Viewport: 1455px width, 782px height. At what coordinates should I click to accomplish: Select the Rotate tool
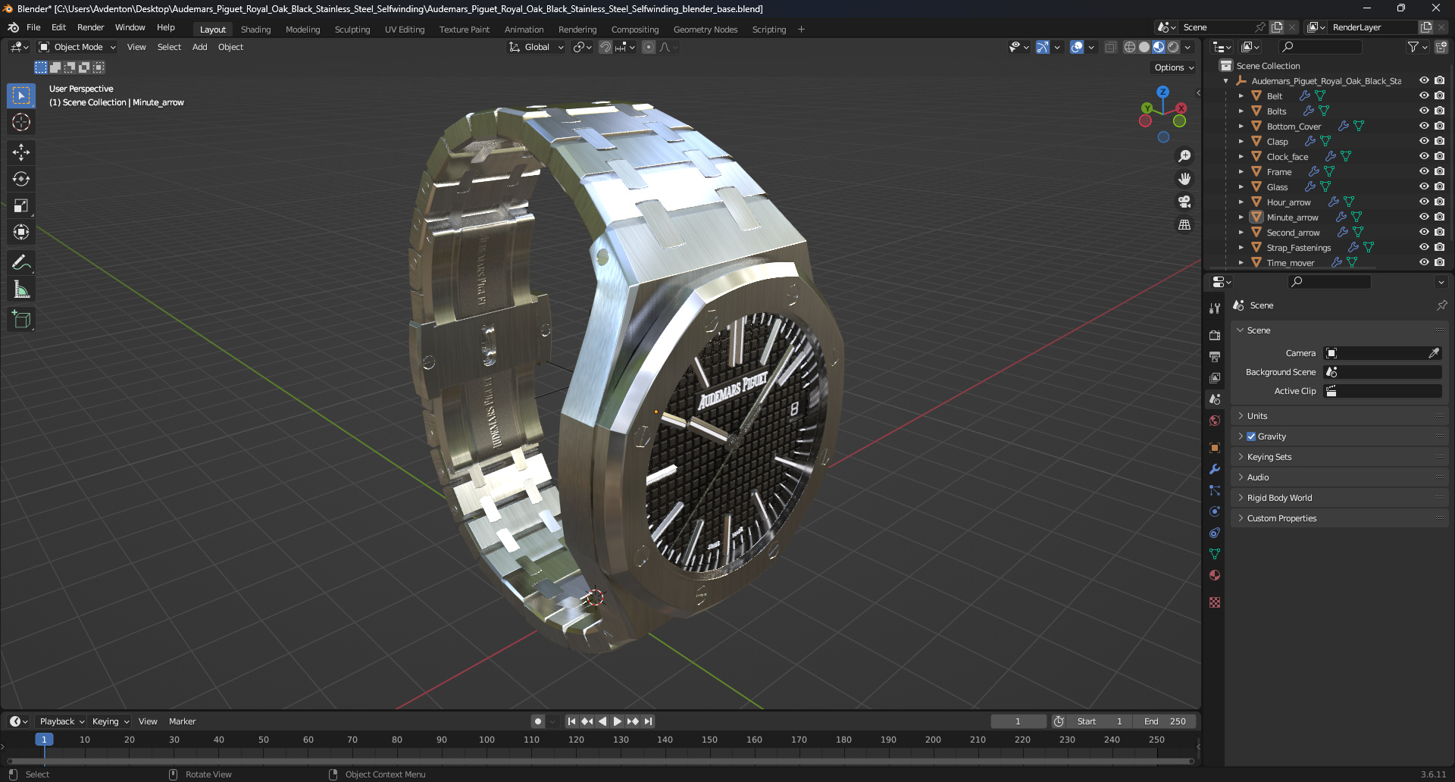(x=21, y=179)
